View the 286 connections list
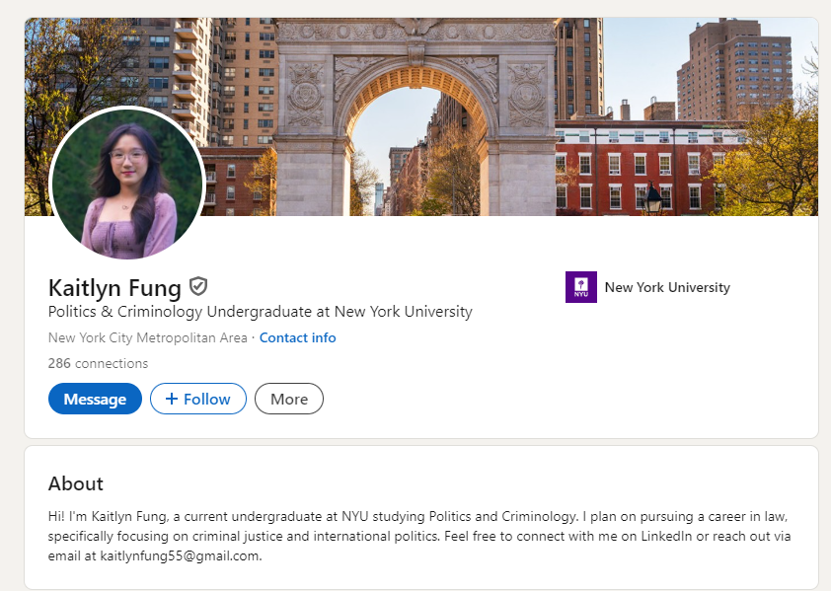831x591 pixels. pyautogui.click(x=98, y=363)
